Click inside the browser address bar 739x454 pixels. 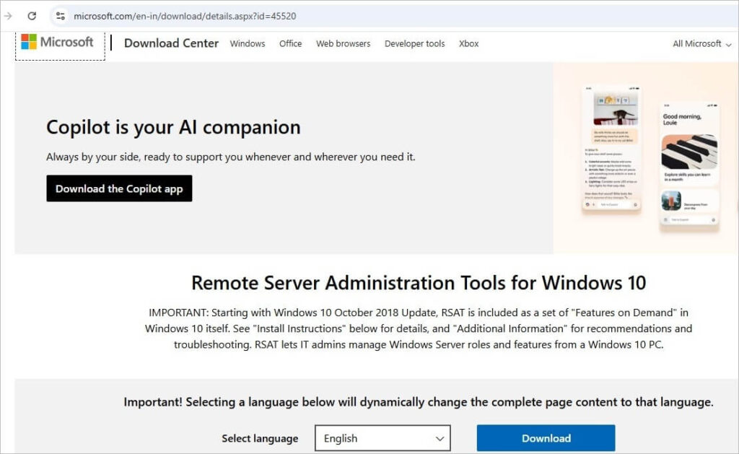[x=217, y=14]
